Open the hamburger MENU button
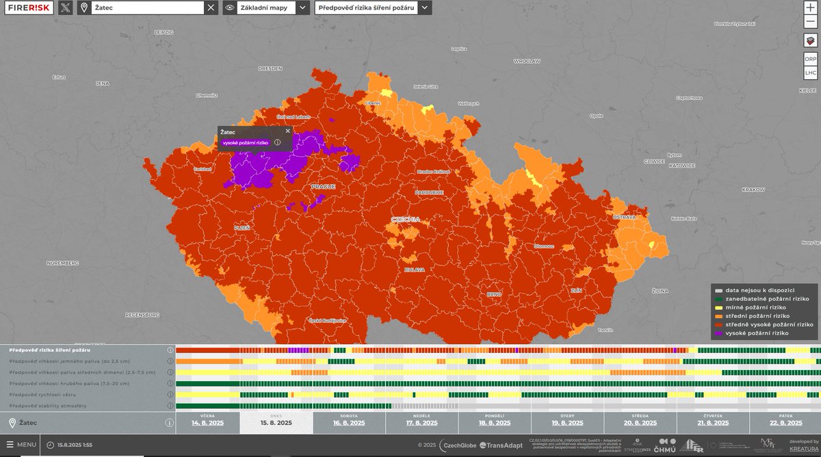The image size is (821, 457). [x=21, y=445]
